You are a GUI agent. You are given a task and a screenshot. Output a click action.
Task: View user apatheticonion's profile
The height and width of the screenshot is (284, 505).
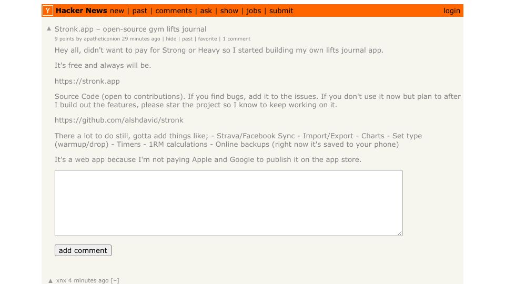pos(102,38)
